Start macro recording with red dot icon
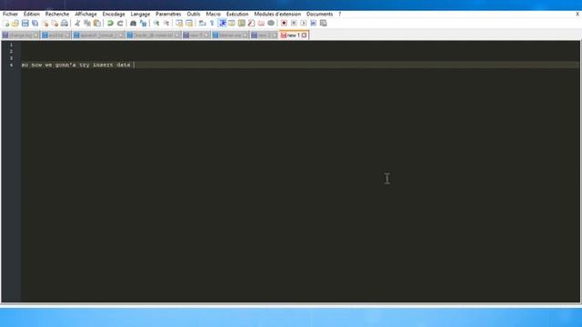Viewport: 582px width, 327px height. click(x=284, y=24)
